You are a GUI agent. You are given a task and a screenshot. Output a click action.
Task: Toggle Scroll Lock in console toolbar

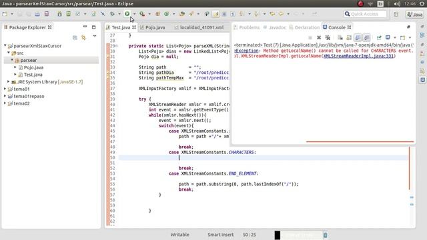point(349,37)
